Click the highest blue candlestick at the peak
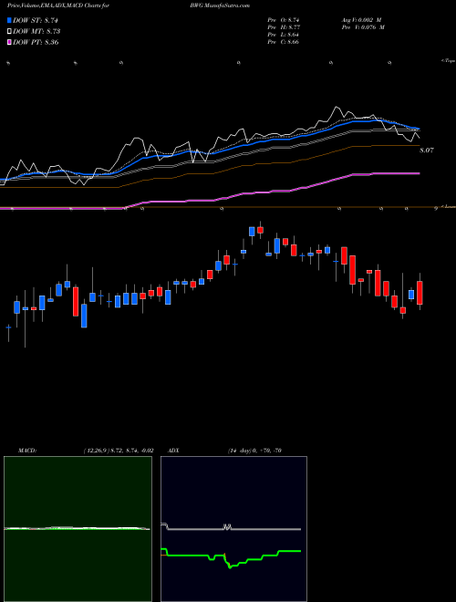The width and height of the screenshot is (456, 602). tap(253, 231)
